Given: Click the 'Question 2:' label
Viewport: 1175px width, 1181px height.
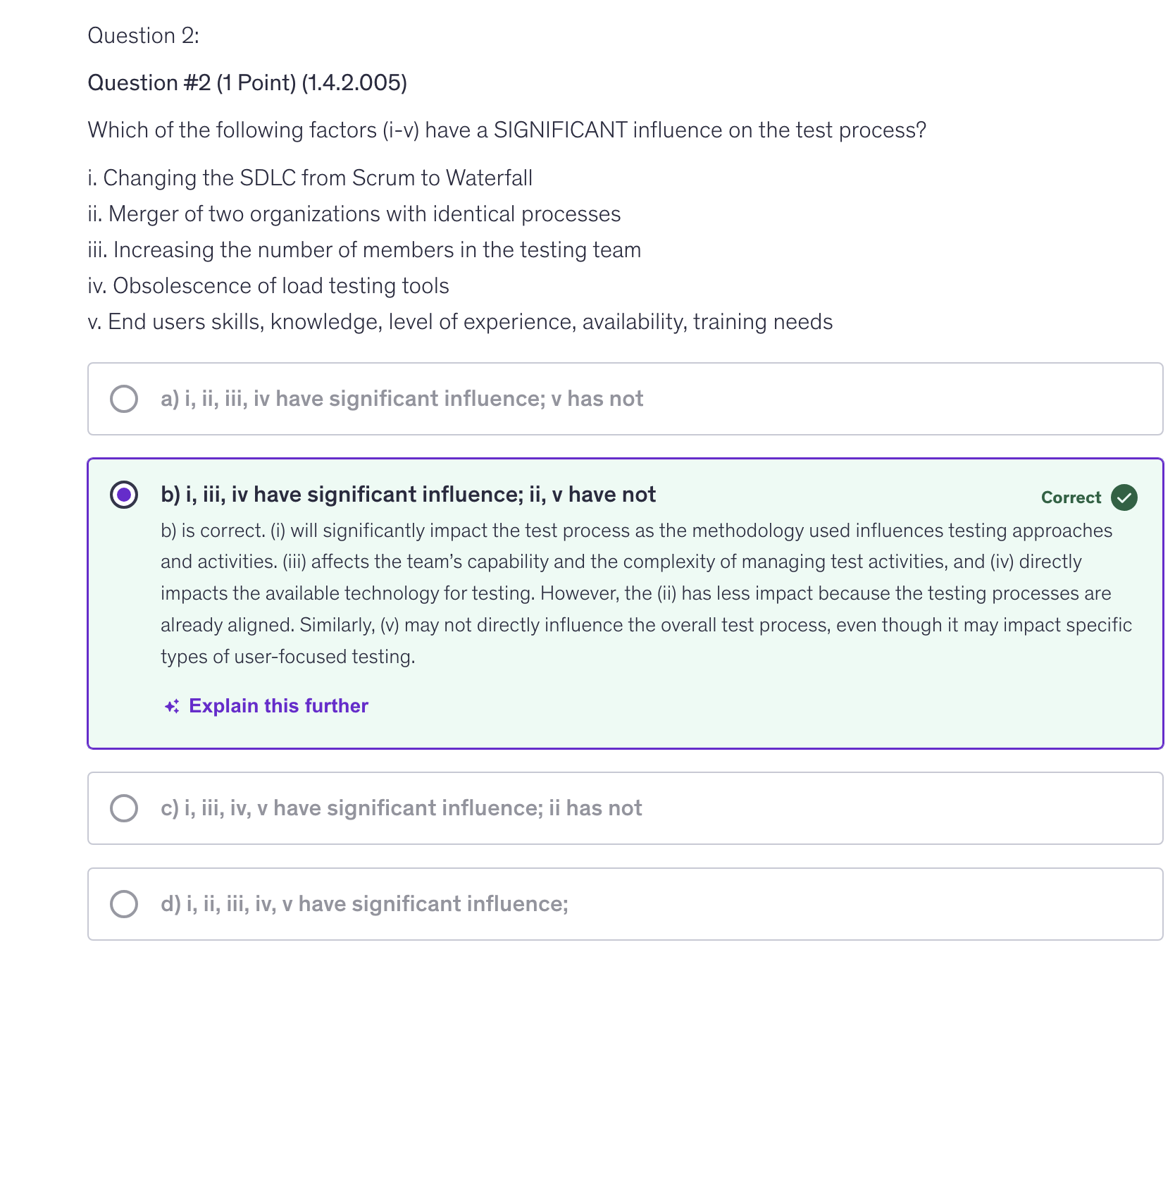Looking at the screenshot, I should 144,36.
